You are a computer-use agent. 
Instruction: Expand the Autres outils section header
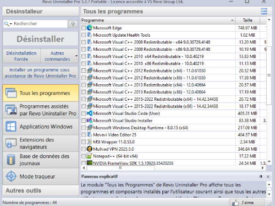(40, 190)
